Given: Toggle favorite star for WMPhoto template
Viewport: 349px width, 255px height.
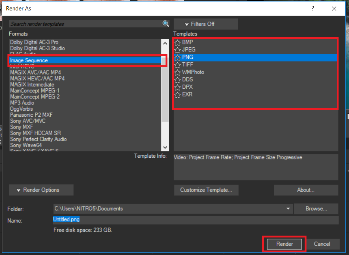Looking at the screenshot, I should pyautogui.click(x=177, y=72).
